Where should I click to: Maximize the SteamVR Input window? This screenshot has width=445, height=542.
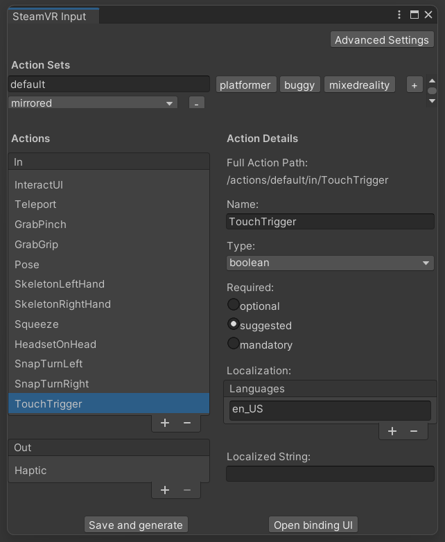click(415, 15)
